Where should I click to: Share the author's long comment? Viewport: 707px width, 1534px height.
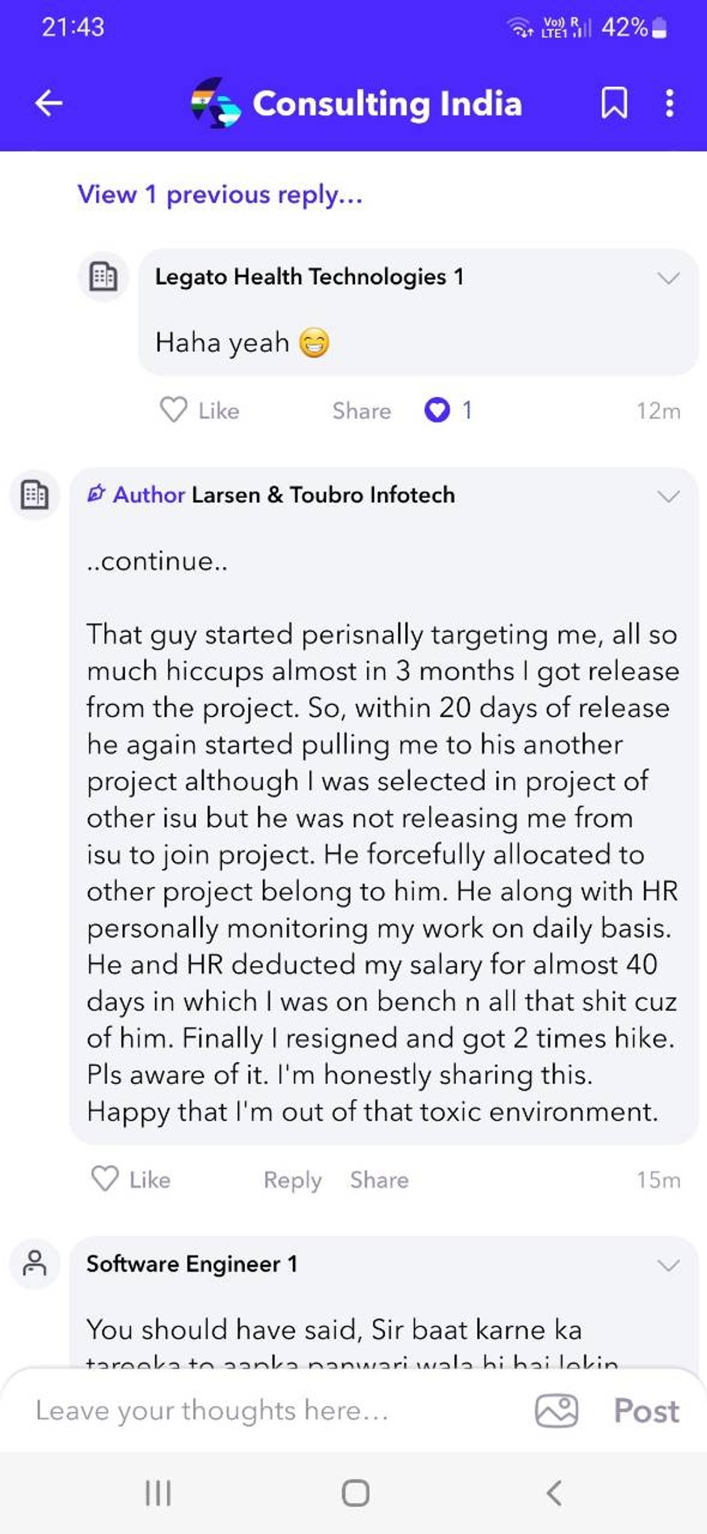[x=379, y=1180]
